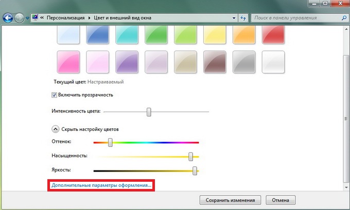
Task: Maximize the window
Action: (325, 3)
